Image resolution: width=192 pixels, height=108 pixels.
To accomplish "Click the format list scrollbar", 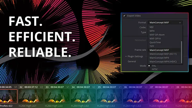I will tap(182, 52).
